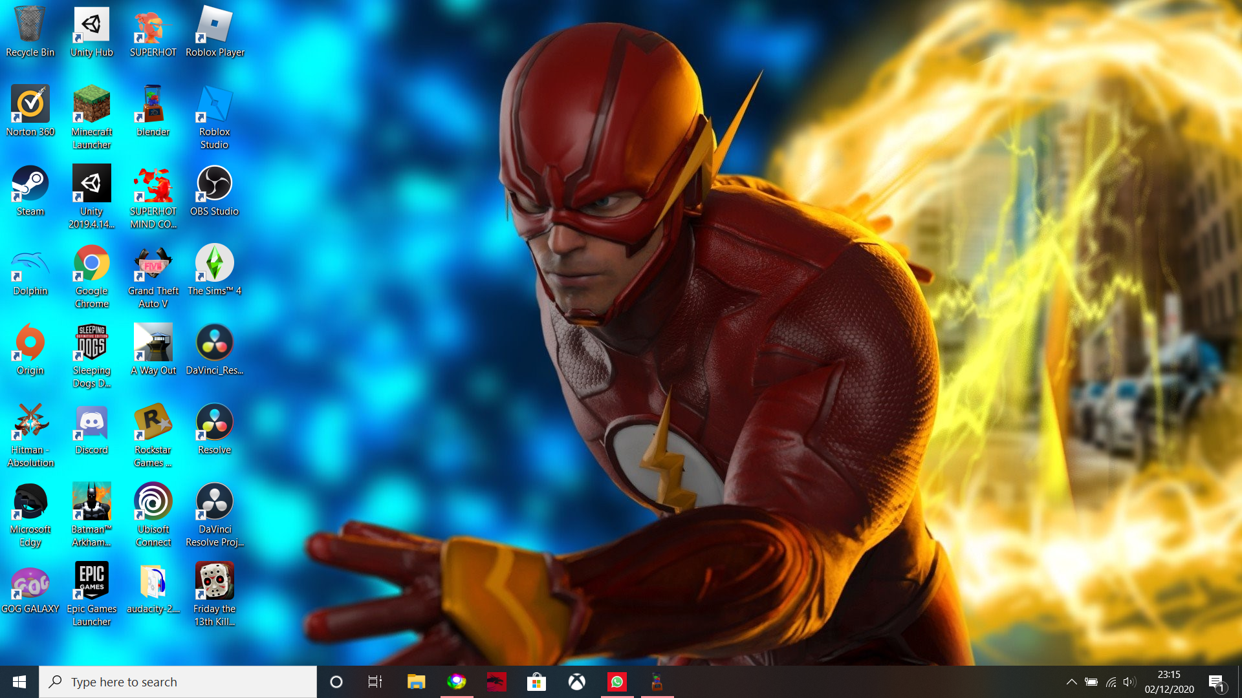Viewport: 1242px width, 698px height.
Task: Open Microsoft Store from the taskbar
Action: [536, 682]
